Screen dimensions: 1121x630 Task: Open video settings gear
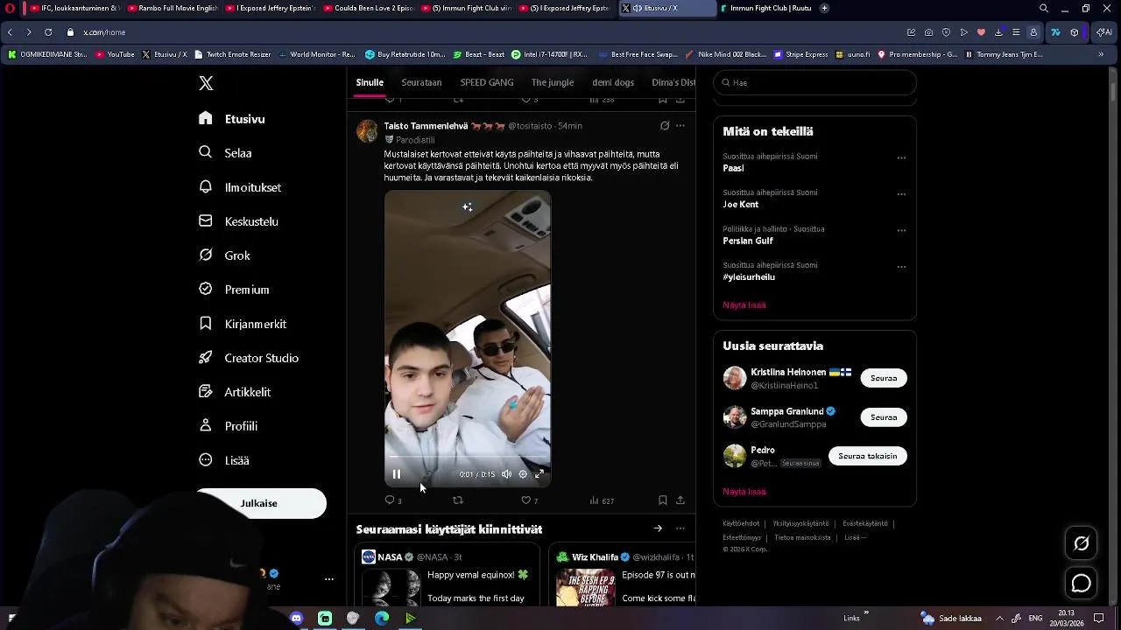[x=523, y=474]
